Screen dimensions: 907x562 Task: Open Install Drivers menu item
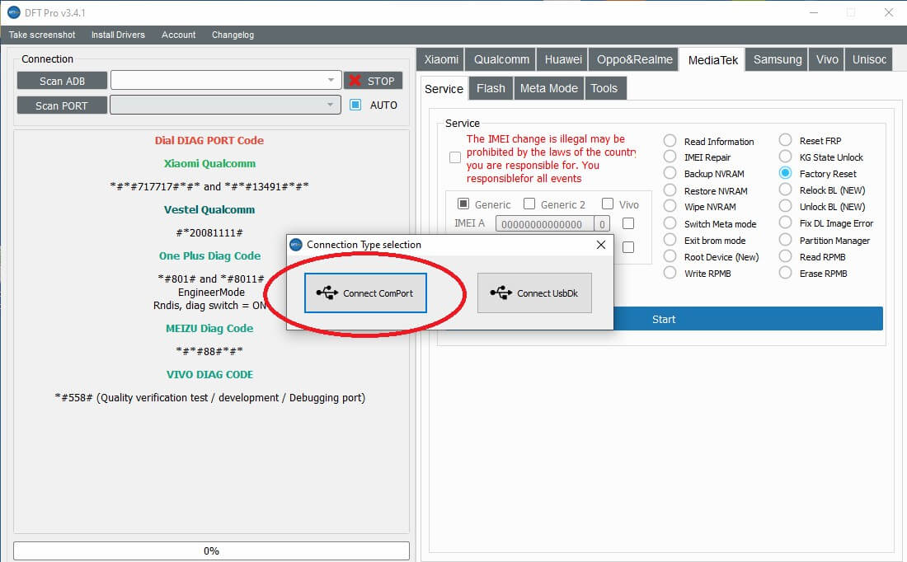pos(118,35)
